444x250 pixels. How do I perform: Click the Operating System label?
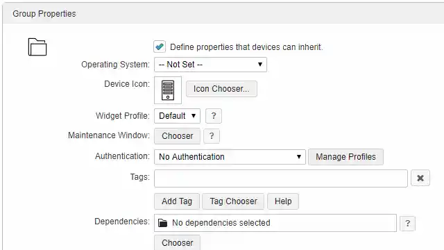click(x=115, y=65)
